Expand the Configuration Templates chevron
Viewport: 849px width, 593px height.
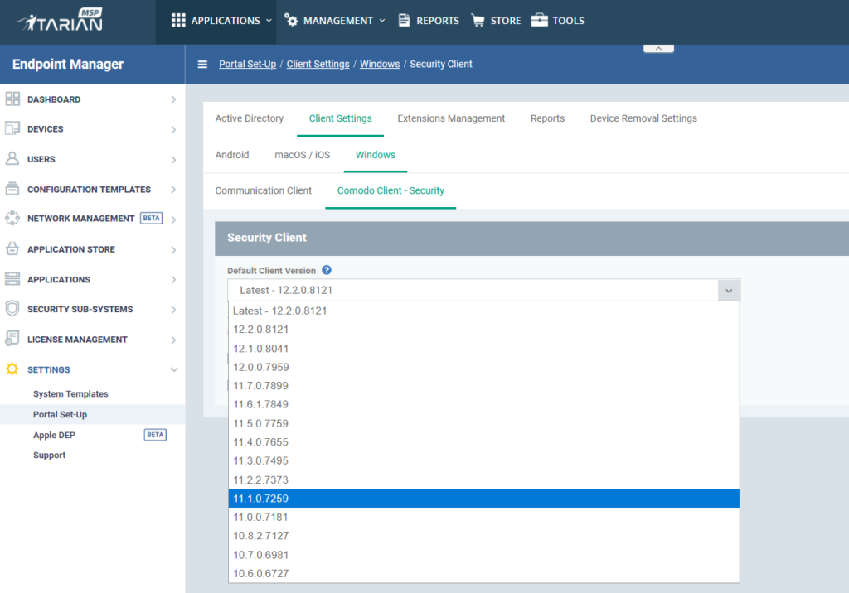click(173, 190)
